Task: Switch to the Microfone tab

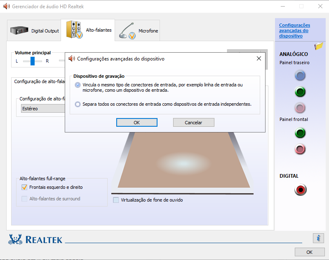Action: [x=137, y=30]
